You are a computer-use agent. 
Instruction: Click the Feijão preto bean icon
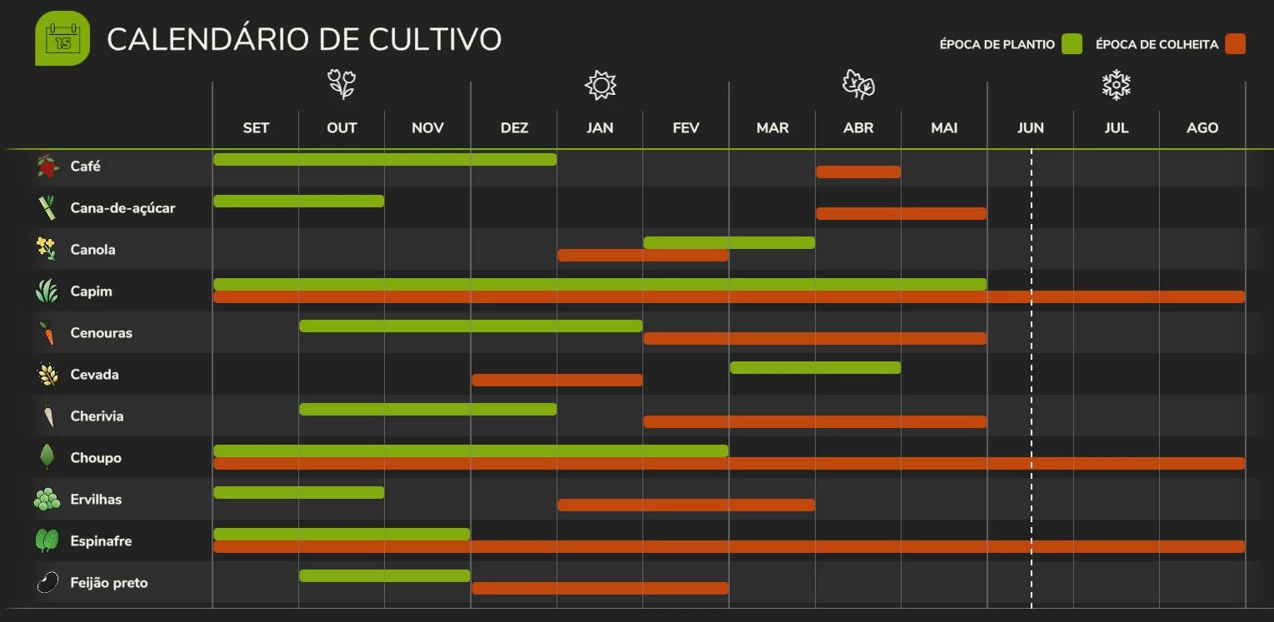pos(47,583)
